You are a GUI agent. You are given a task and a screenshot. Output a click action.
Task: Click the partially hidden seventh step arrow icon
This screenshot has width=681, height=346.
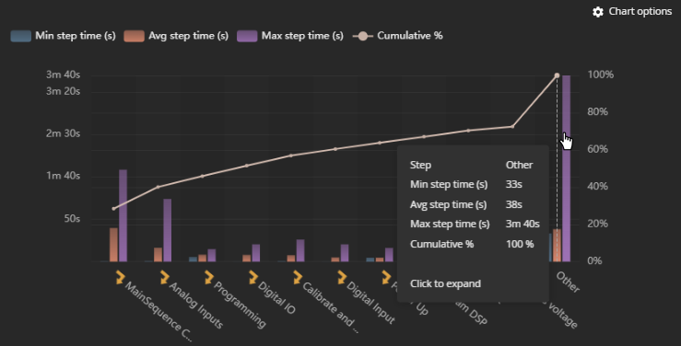coord(386,278)
